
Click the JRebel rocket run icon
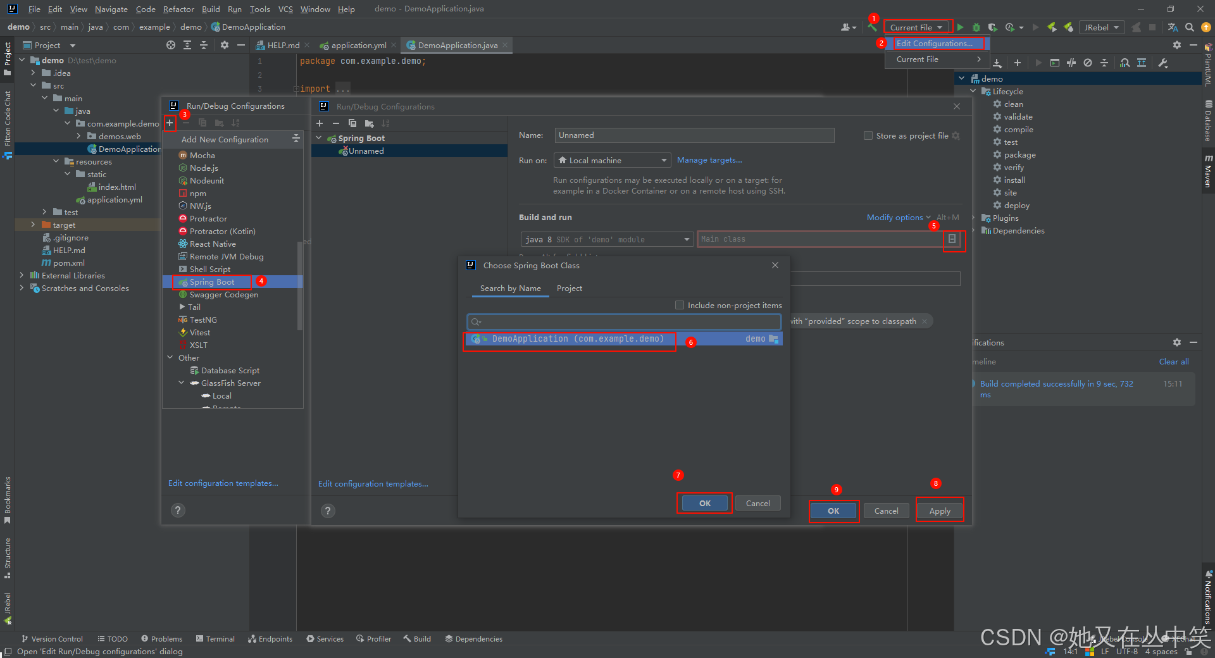tap(1052, 27)
